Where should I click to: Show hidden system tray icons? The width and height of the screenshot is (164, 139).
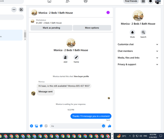click(x=130, y=136)
